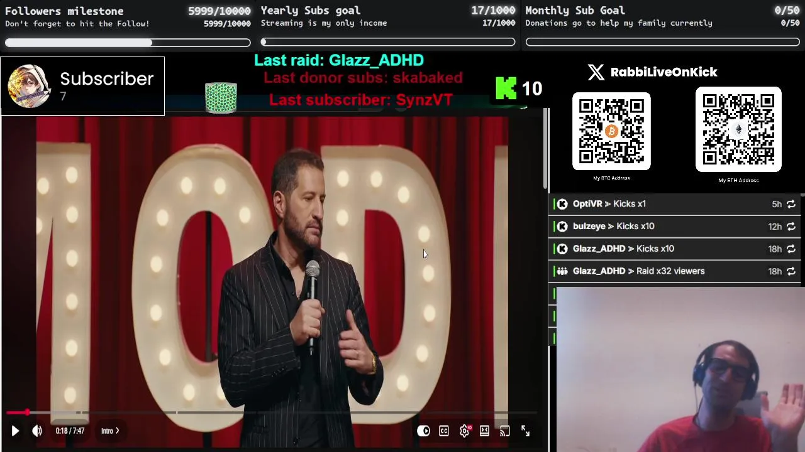Screen dimensions: 805x452
Task: Select OptiVR Kicks x1 event text
Action: [x=609, y=204]
